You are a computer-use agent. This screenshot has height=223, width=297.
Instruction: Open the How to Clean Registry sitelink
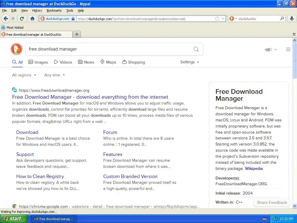pos(40,176)
